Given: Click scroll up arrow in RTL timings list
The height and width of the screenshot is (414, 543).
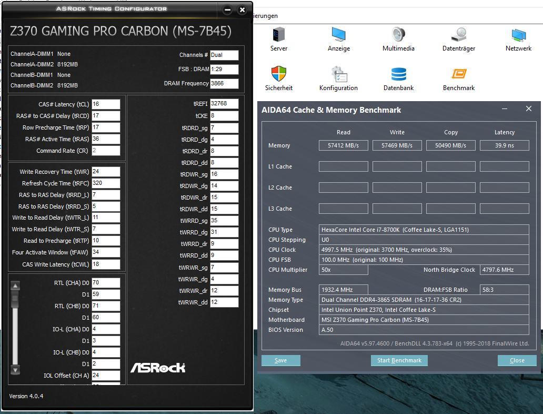Looking at the screenshot, I should [x=15, y=285].
